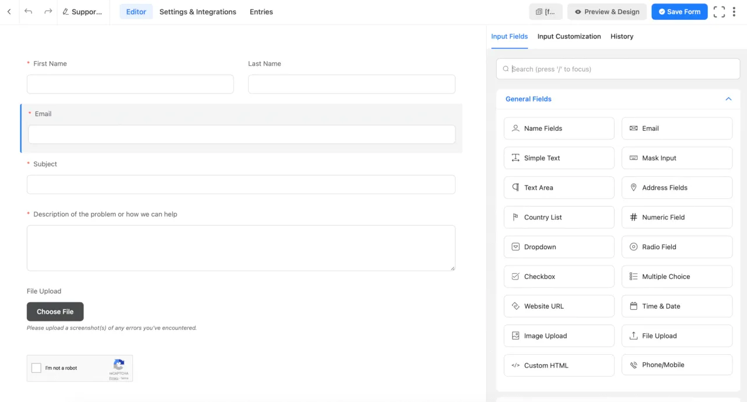Click the Save Form button
The height and width of the screenshot is (402, 747).
click(x=679, y=12)
